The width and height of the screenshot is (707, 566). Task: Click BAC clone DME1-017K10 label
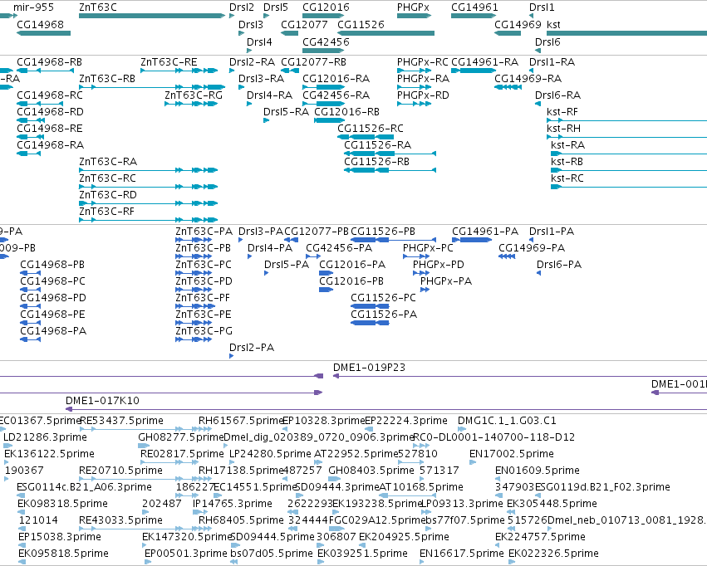pos(102,401)
